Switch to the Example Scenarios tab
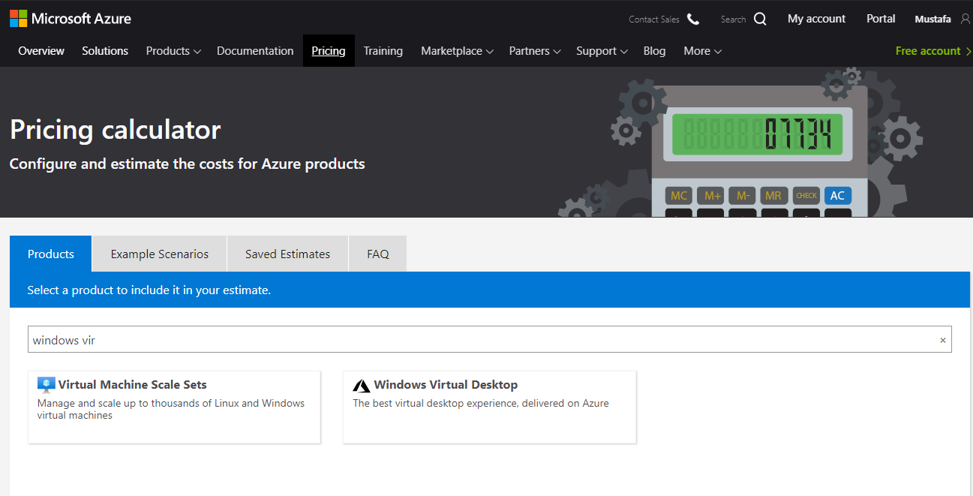Screen dimensions: 973x496 coord(160,254)
